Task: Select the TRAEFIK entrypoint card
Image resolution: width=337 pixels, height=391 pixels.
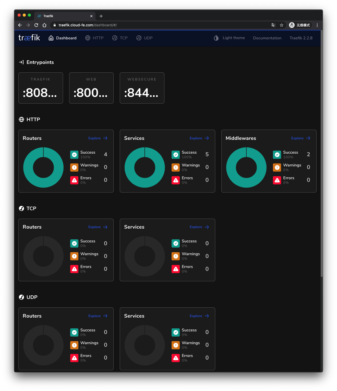Action: click(x=41, y=88)
